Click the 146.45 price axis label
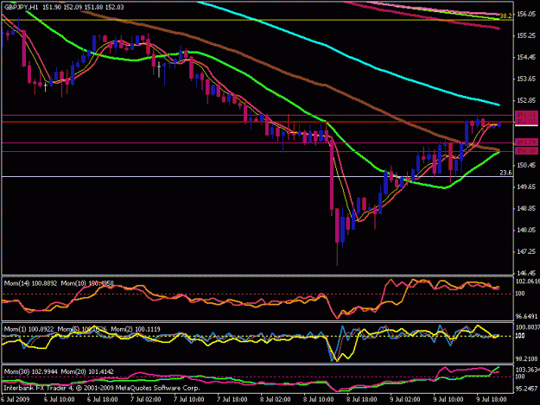The image size is (540, 405). (527, 273)
